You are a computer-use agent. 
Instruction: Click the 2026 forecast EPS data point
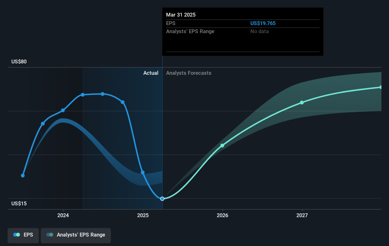[222, 145]
